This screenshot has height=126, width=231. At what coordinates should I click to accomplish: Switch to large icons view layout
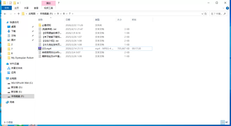227,123
